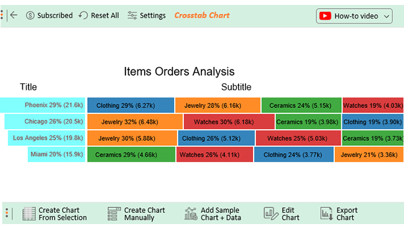Image resolution: width=404 pixels, height=229 pixels.
Task: Select the Items Orders Analysis chart title
Action: tap(179, 71)
